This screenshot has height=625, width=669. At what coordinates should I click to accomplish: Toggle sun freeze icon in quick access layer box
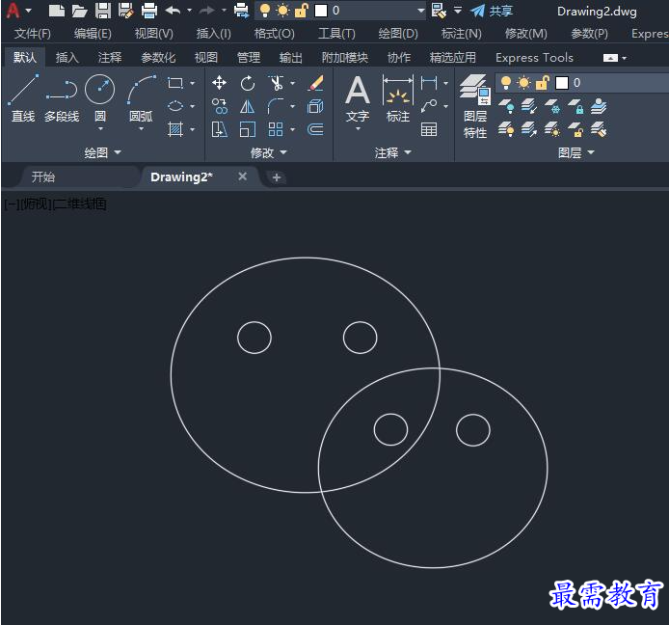click(x=282, y=11)
